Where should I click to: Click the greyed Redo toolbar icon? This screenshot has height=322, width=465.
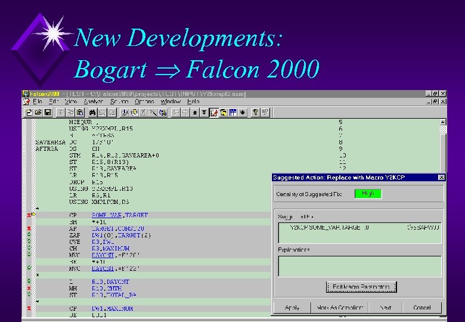click(x=112, y=112)
